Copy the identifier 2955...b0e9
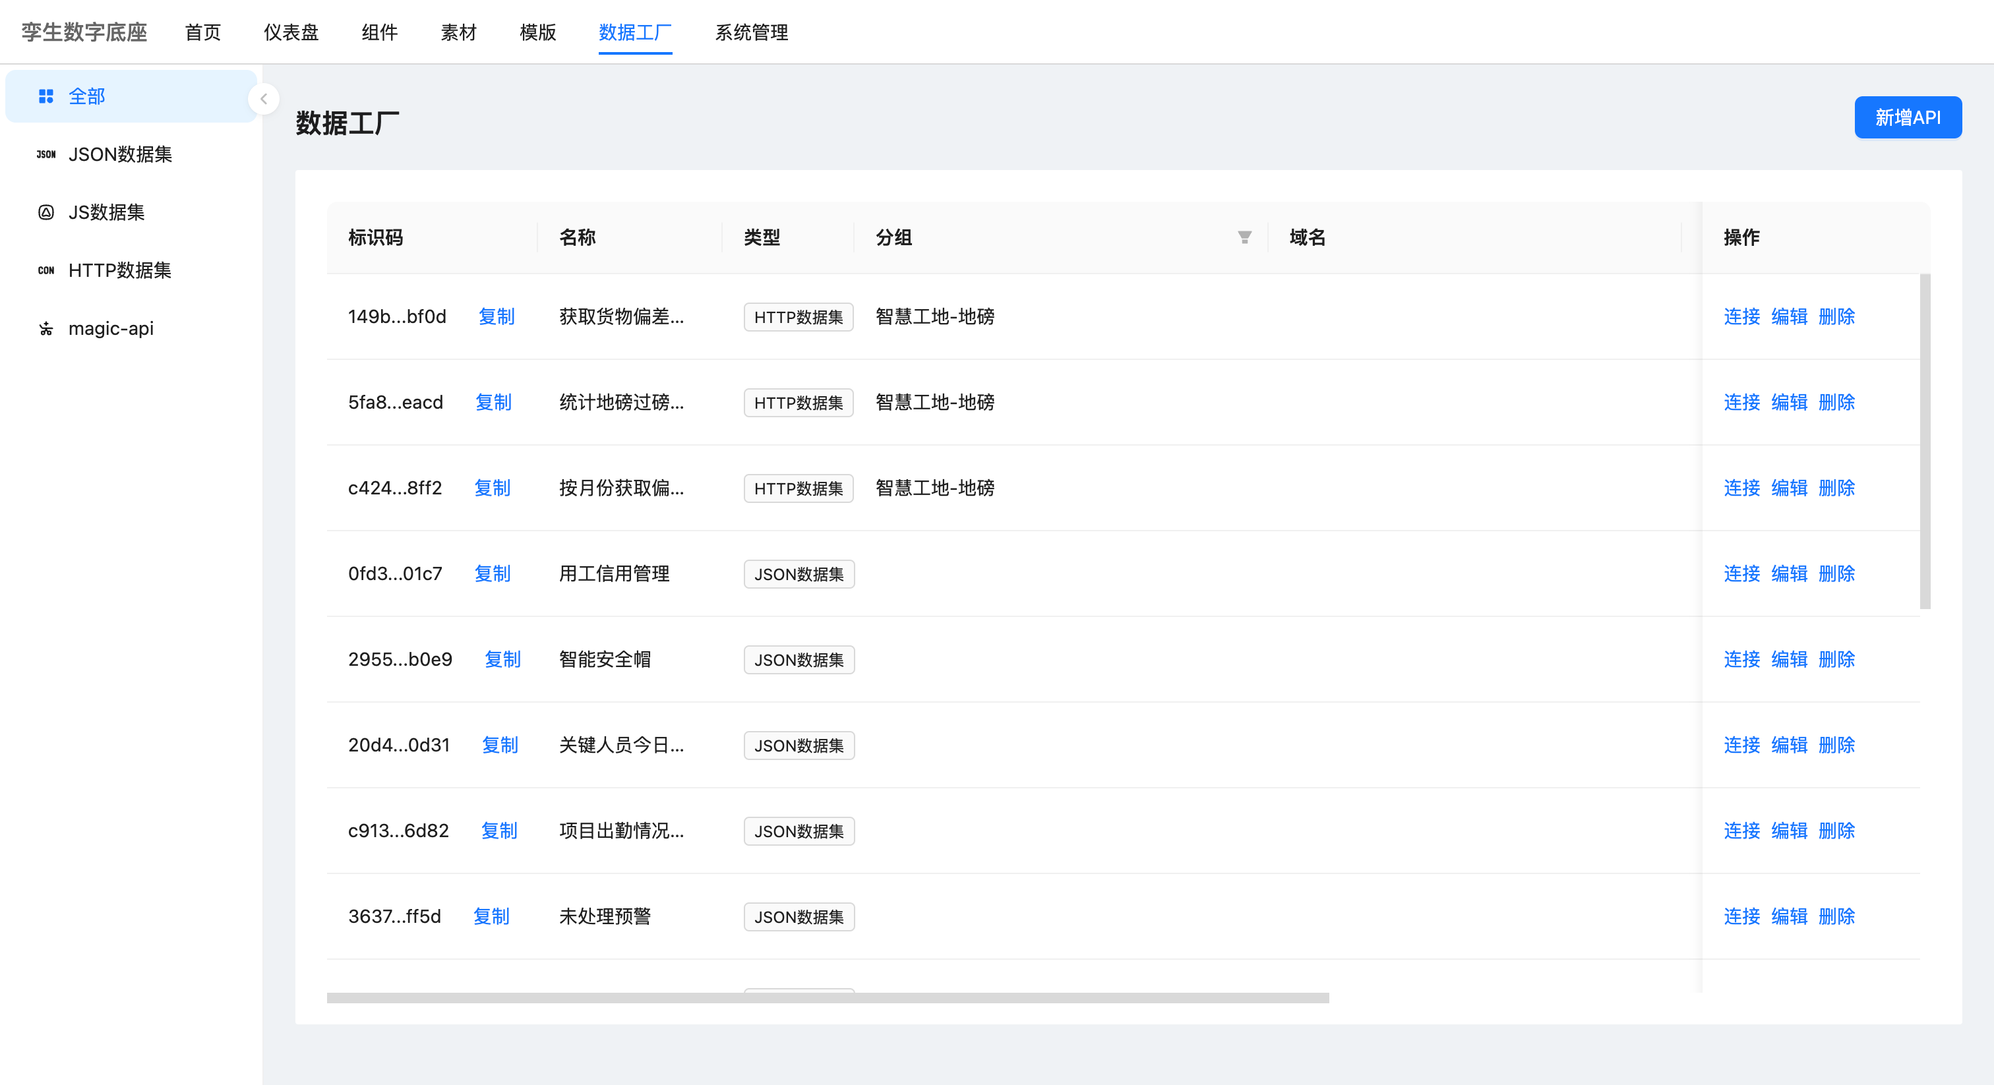 502,659
